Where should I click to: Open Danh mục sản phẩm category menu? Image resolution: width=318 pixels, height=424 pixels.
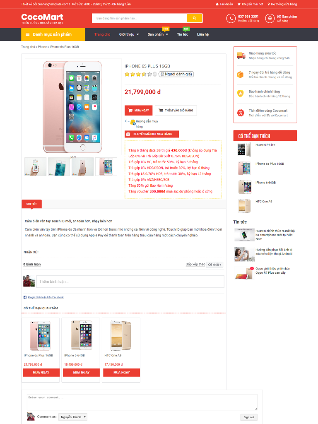tap(53, 34)
